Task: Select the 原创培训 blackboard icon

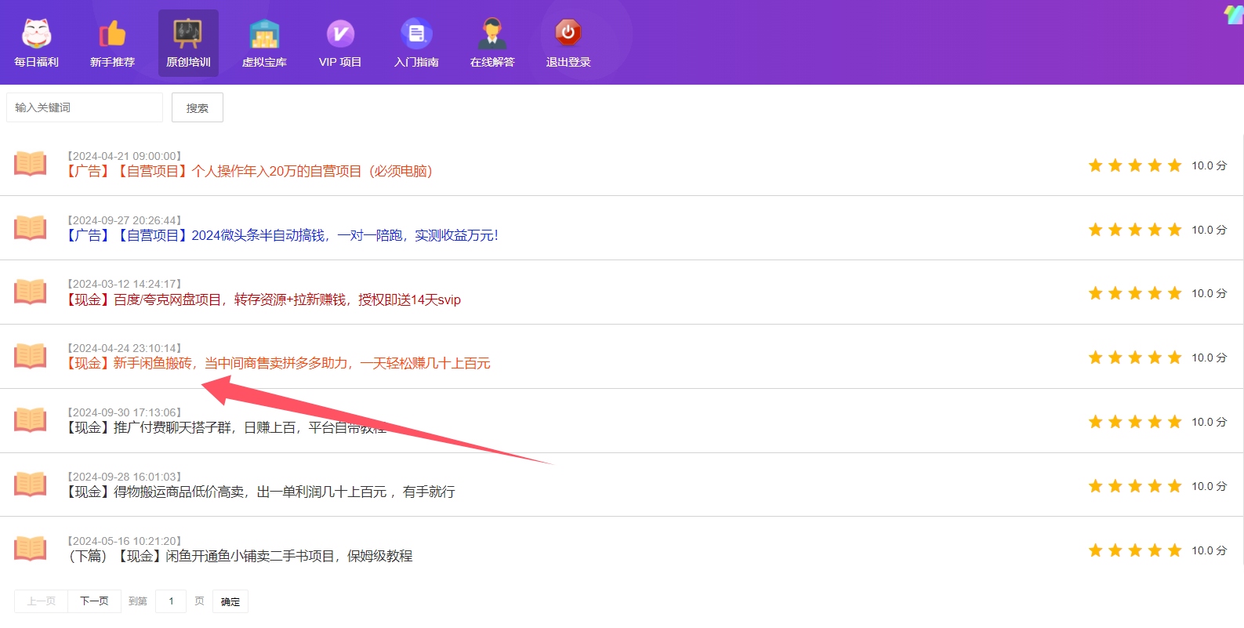Action: tap(188, 34)
